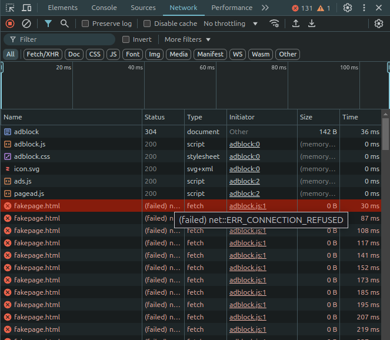Toggle the WS type filter
The image size is (390, 340).
(x=238, y=54)
